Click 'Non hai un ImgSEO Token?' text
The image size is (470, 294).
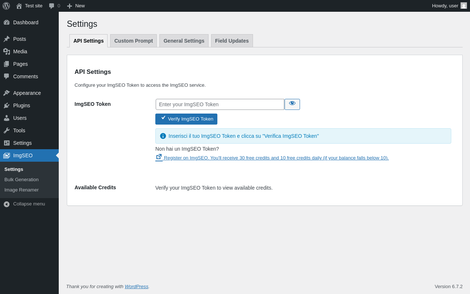tap(187, 149)
